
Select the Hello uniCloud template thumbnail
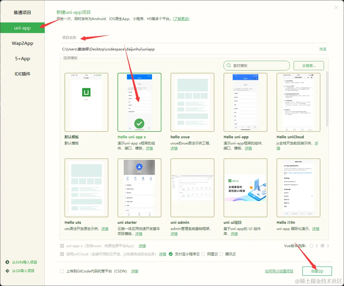coord(298,102)
